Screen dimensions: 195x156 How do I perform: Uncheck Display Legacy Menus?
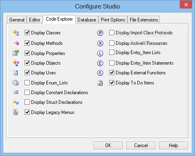(x=27, y=112)
